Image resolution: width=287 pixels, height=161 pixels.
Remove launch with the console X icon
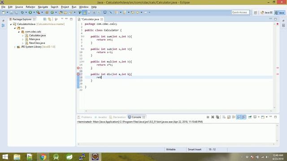point(213,117)
